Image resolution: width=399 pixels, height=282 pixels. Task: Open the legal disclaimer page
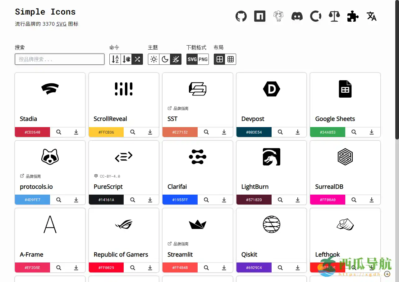coord(334,16)
